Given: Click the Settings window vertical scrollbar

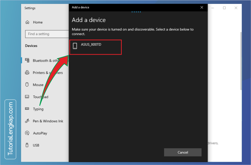Looking at the screenshot, I should click(241, 61).
